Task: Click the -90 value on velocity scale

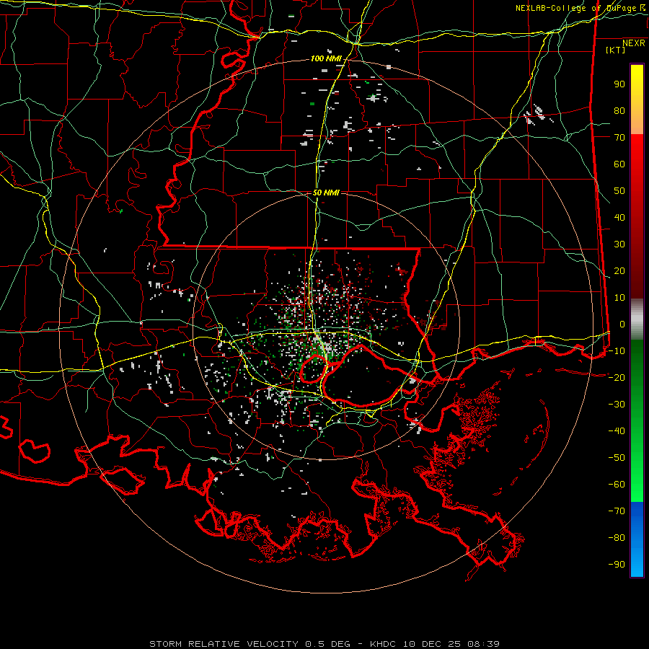Action: click(617, 564)
